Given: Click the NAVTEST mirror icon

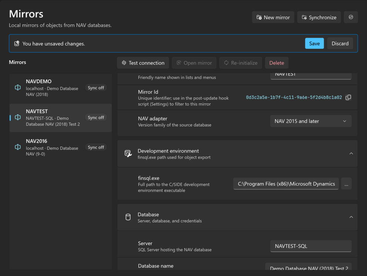Looking at the screenshot, I should coord(18,117).
